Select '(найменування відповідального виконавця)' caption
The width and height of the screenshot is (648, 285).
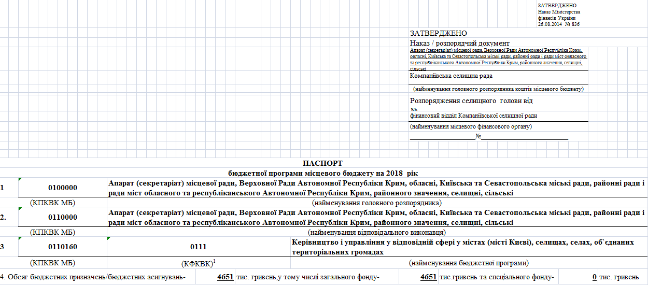377,232
